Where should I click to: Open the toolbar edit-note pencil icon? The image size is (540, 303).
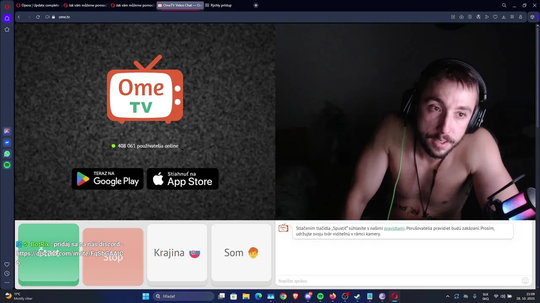(453, 17)
